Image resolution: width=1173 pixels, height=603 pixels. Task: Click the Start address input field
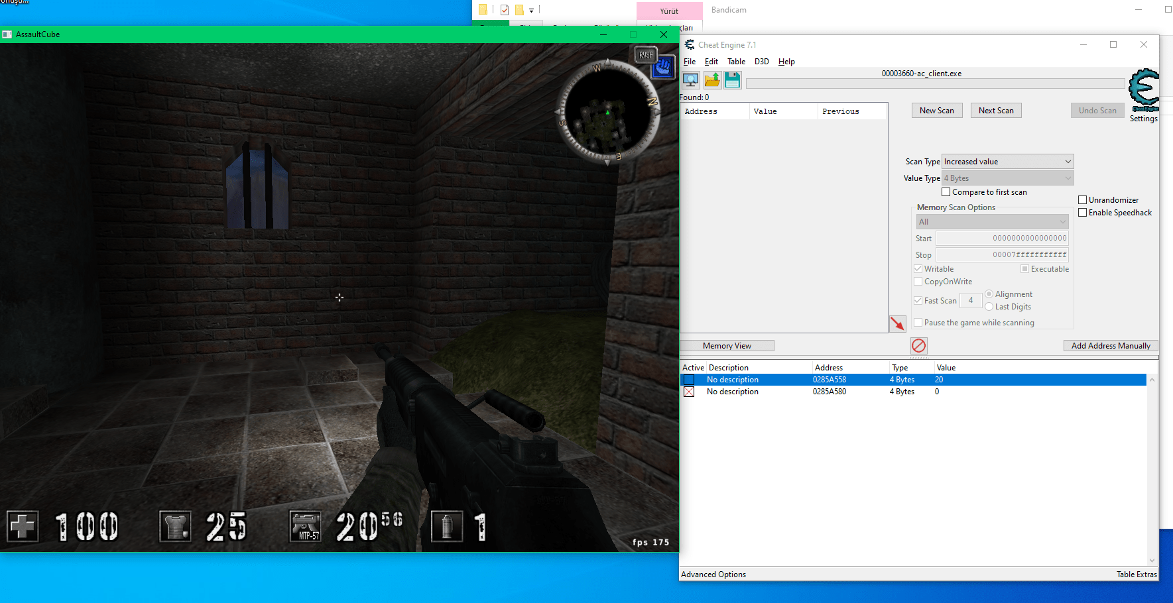(1002, 239)
